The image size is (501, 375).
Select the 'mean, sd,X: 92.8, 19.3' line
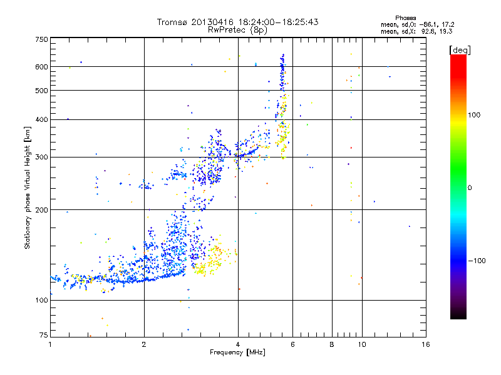[x=416, y=31]
